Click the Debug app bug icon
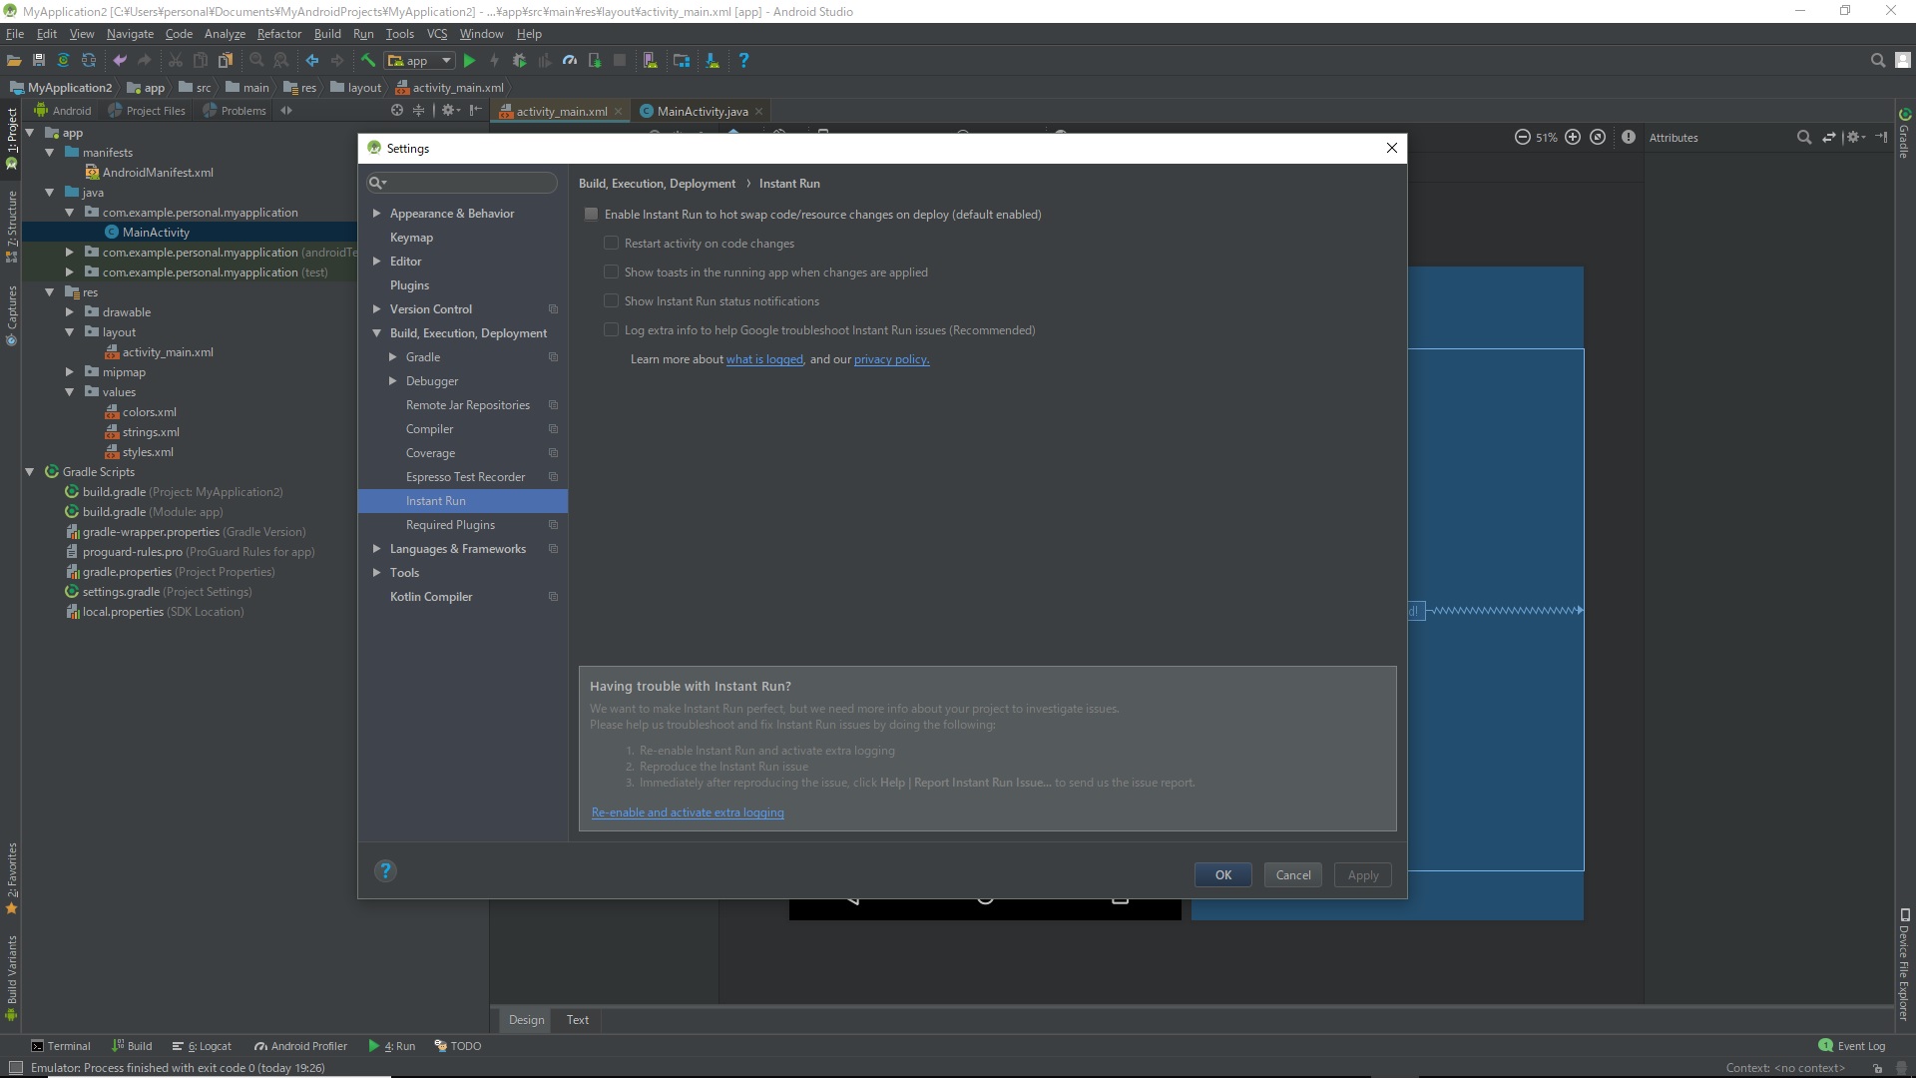 tap(519, 61)
